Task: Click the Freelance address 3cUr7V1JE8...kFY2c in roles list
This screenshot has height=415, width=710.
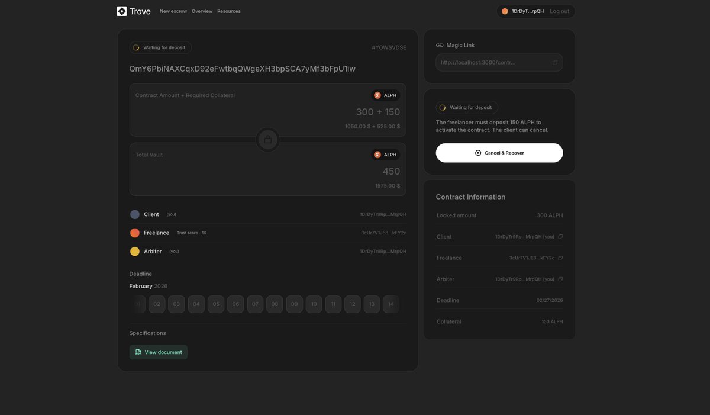Action: (x=383, y=233)
